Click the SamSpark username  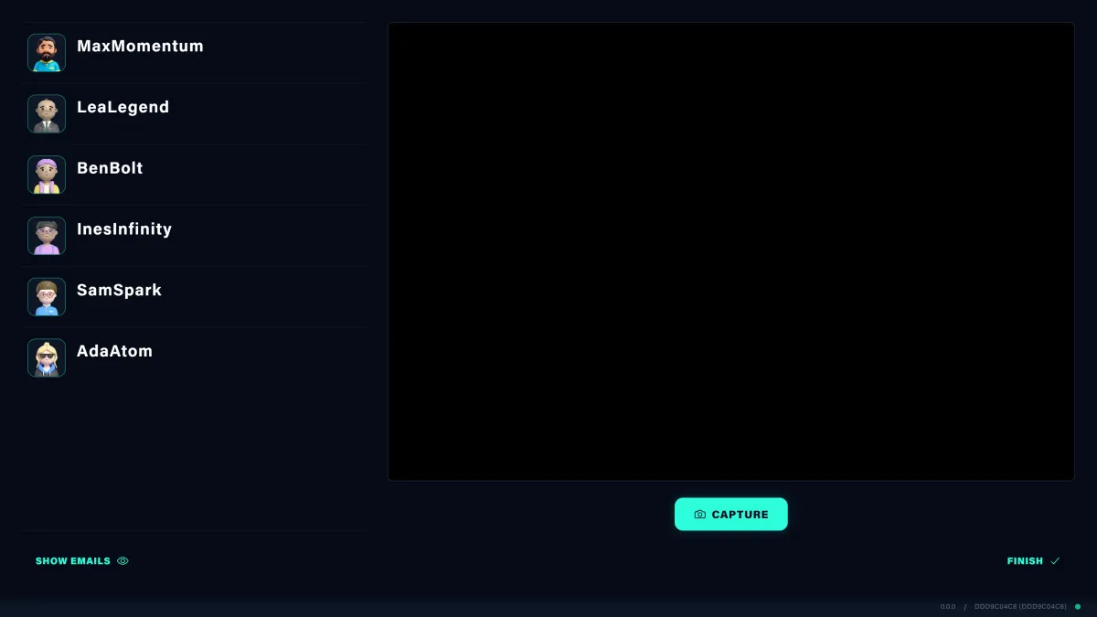click(119, 291)
